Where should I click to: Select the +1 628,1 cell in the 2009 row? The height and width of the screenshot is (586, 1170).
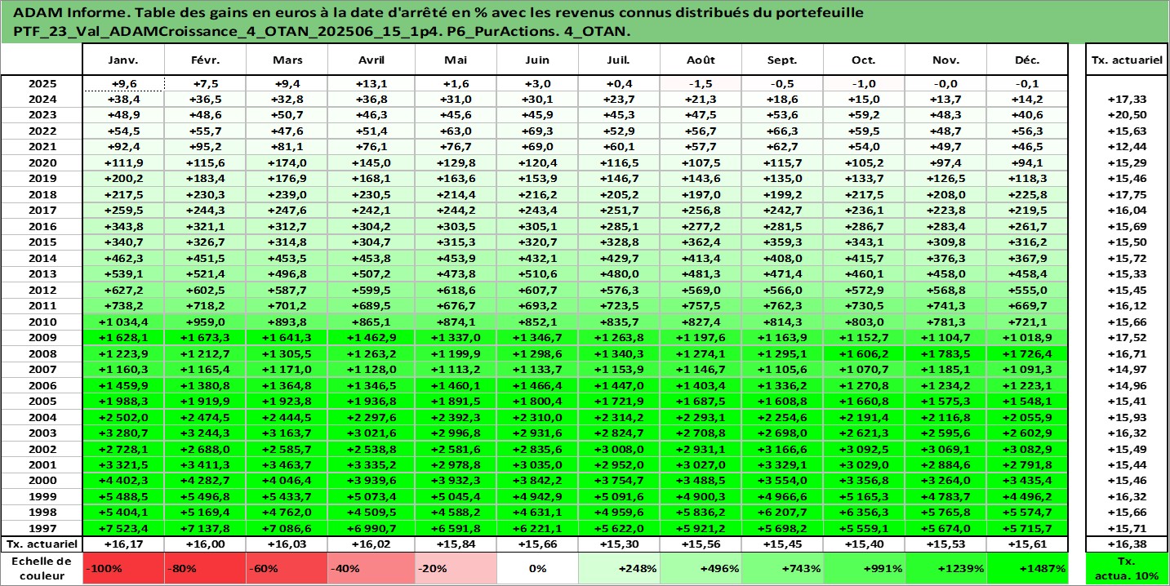point(124,338)
